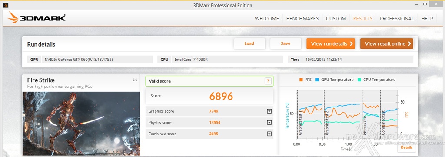Click the GPU Temperature blue legend square

pyautogui.click(x=317, y=80)
